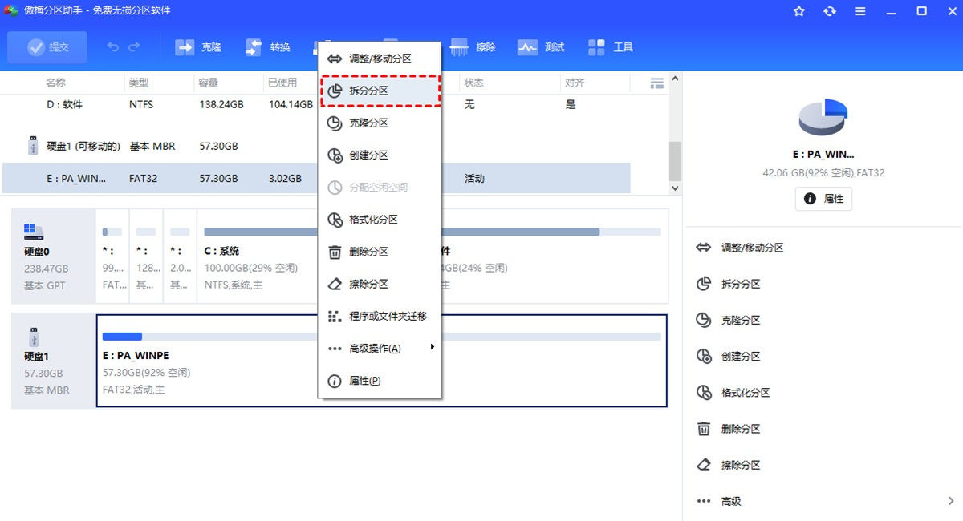This screenshot has height=521, width=963.
Task: Select the 转换 (Convert) toolbar icon
Action: [x=267, y=47]
